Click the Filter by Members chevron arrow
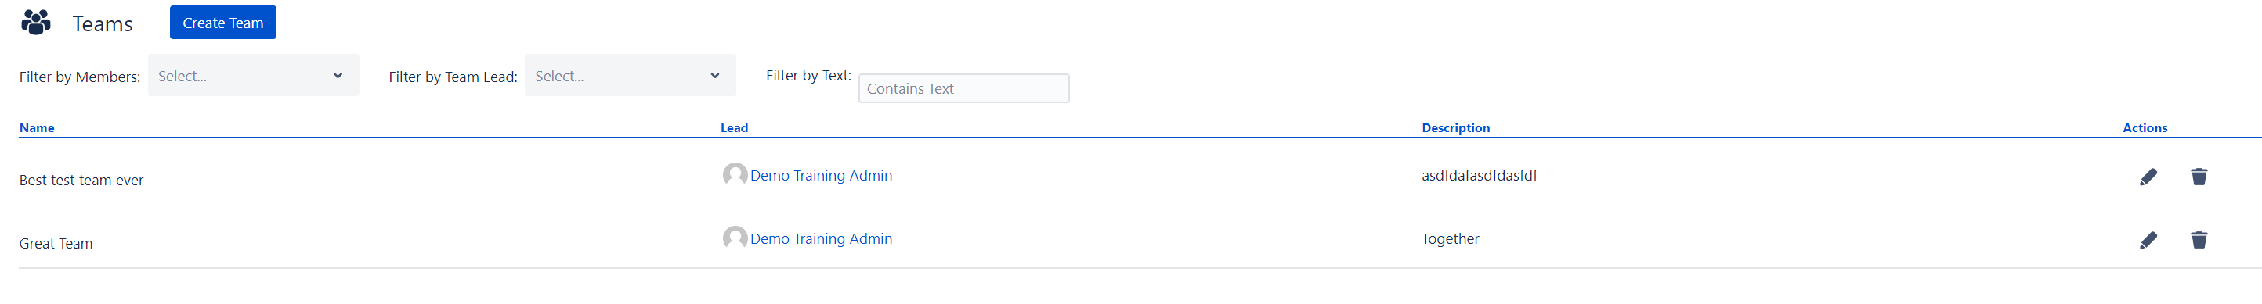The image size is (2262, 304). coord(338,77)
